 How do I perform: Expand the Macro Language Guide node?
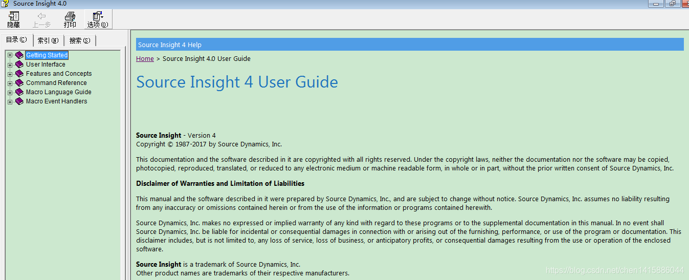(10, 92)
